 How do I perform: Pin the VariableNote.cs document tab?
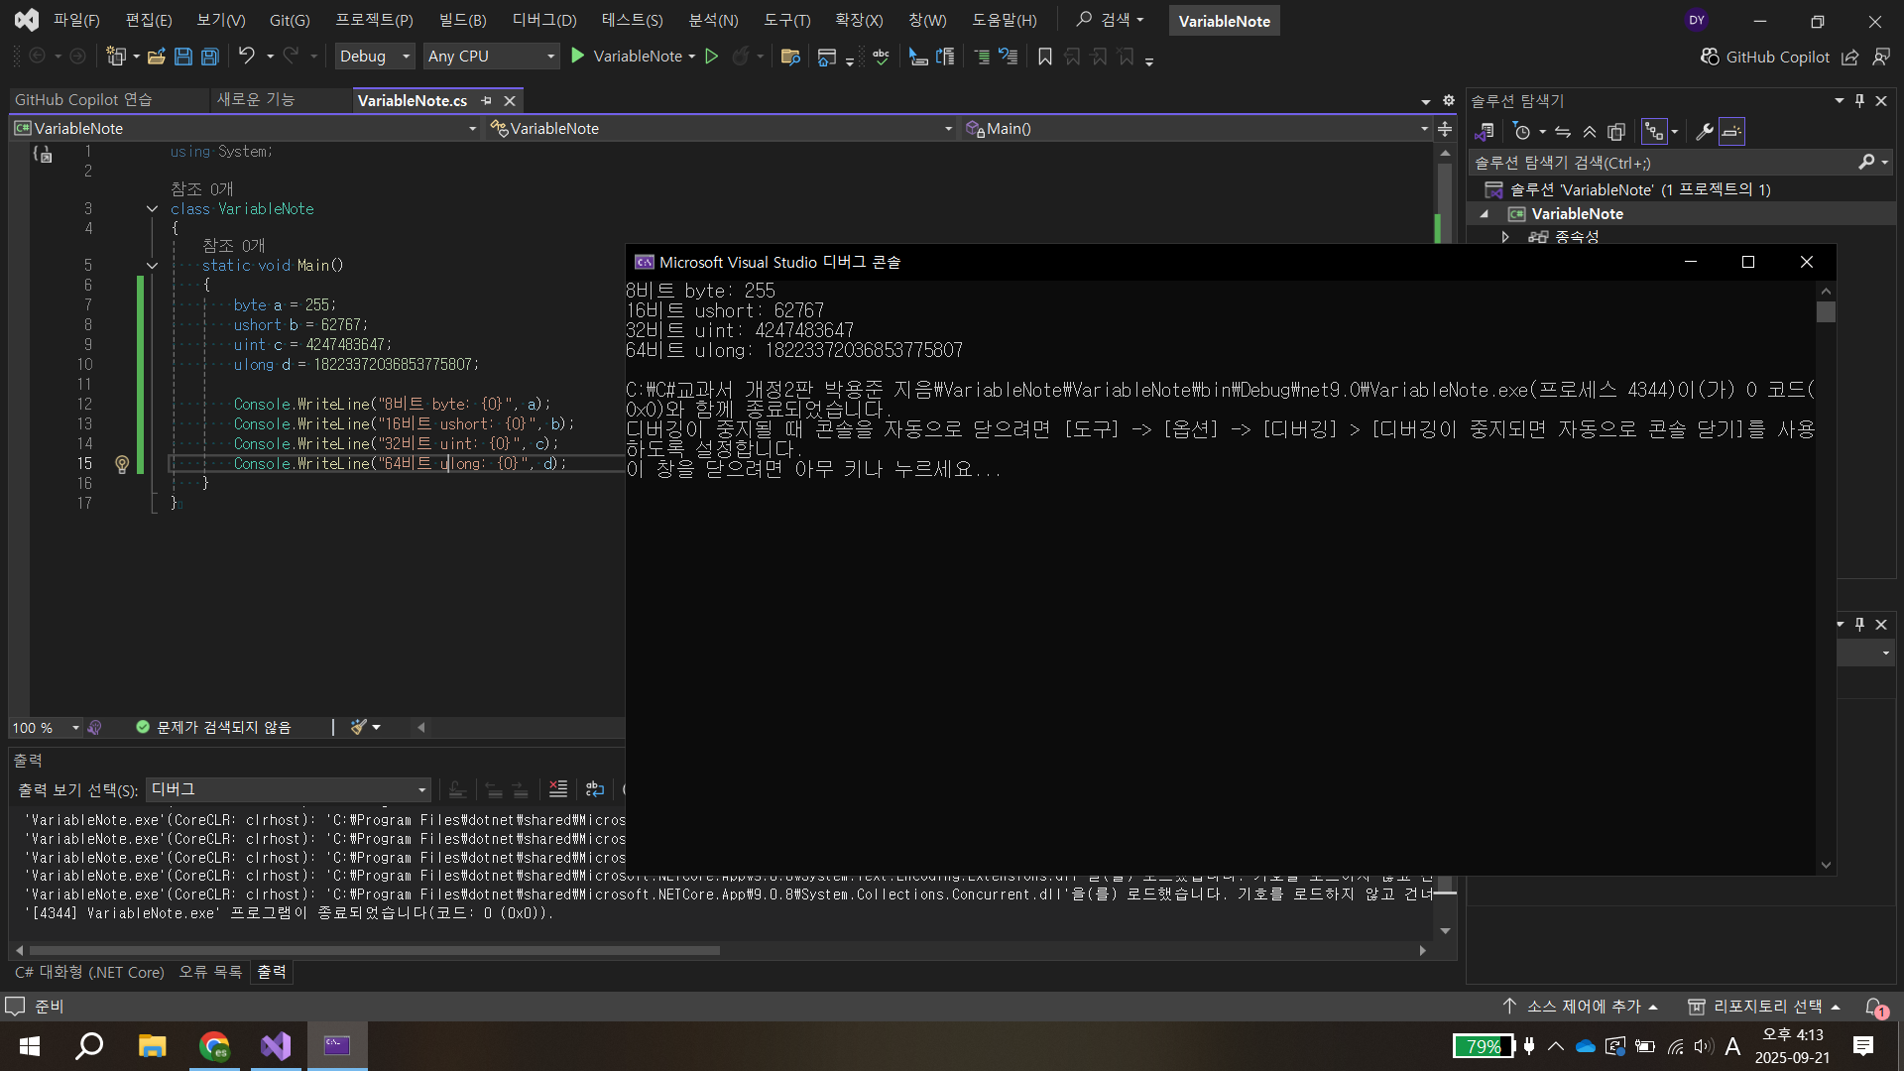point(486,100)
